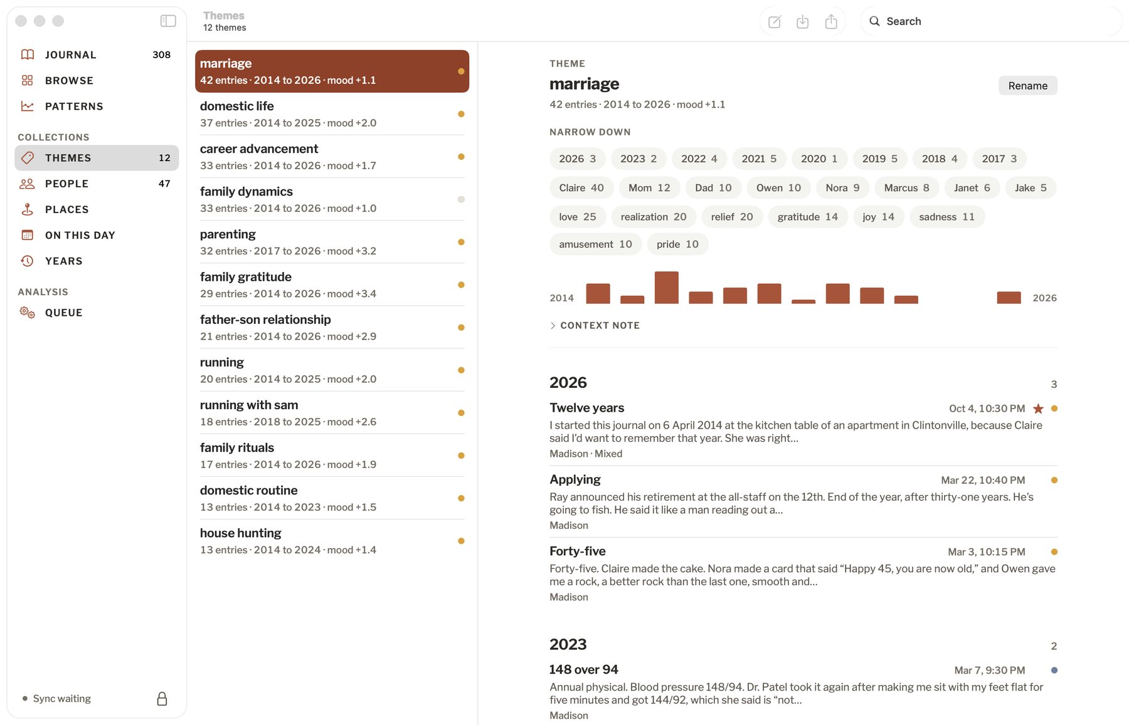Select the house hunting theme

332,541
